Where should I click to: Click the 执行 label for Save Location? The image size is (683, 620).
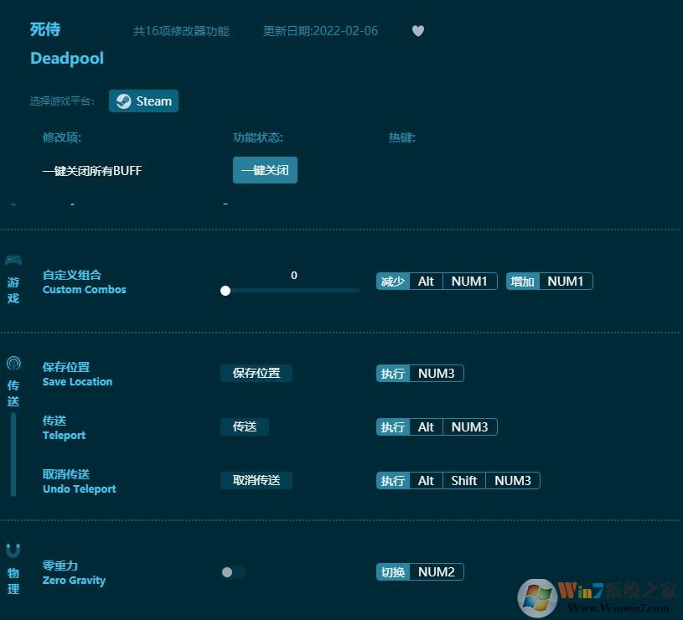[393, 373]
